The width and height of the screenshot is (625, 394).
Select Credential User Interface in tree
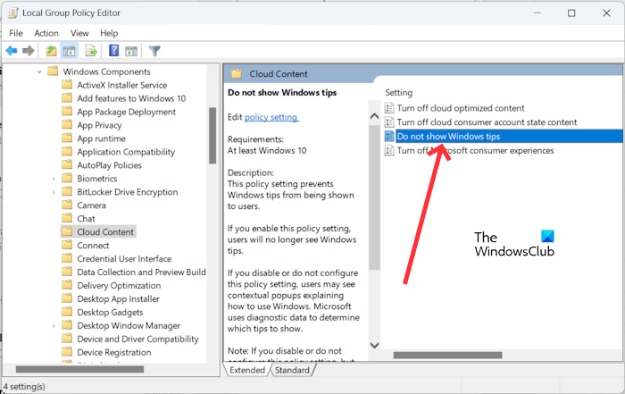point(124,258)
